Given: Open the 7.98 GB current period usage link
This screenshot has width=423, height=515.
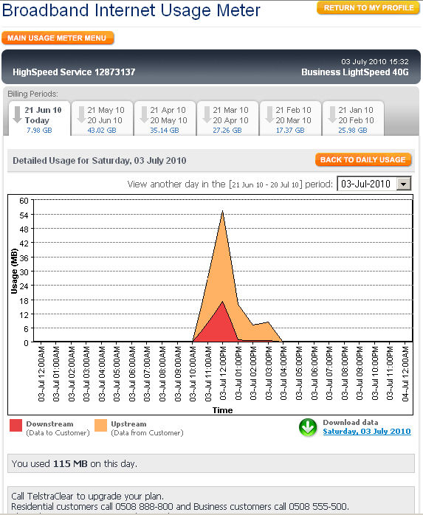Looking at the screenshot, I should tap(39, 130).
